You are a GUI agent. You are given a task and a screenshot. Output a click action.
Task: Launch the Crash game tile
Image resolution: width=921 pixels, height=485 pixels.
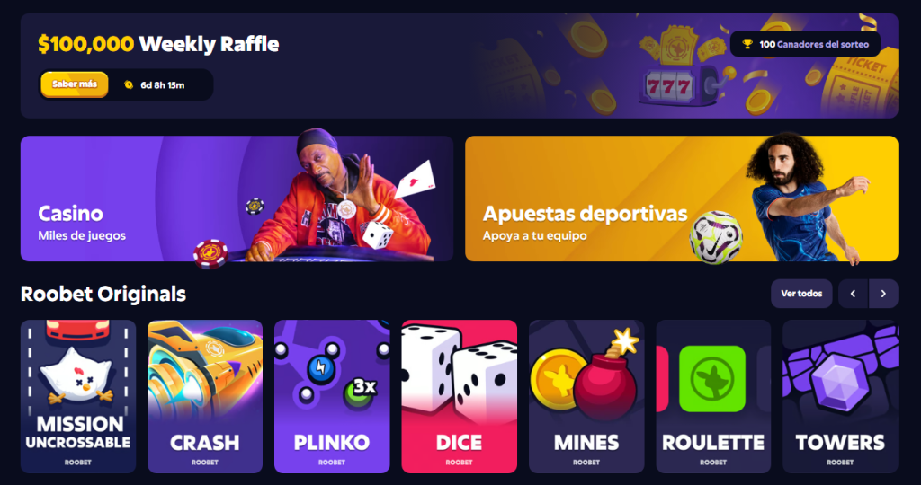205,396
